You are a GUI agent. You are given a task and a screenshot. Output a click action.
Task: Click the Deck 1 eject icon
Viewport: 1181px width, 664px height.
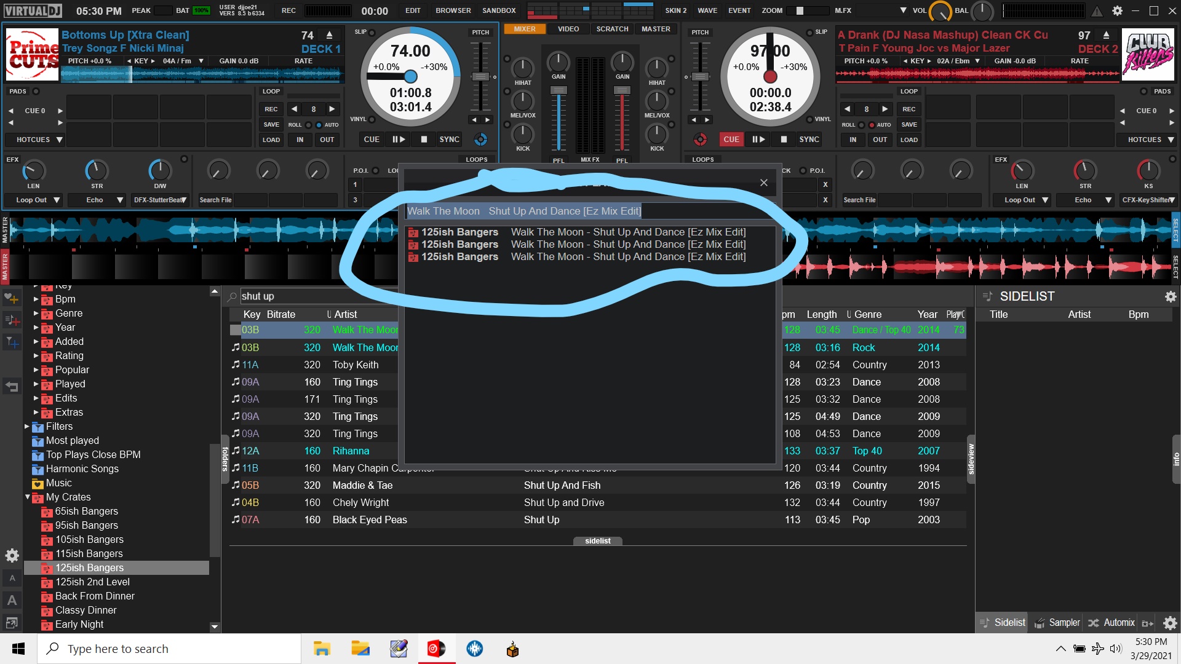click(x=330, y=35)
